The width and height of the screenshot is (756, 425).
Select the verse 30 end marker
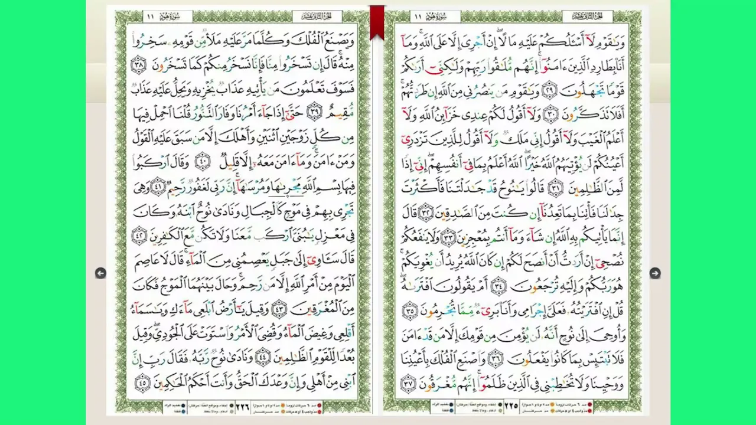point(550,113)
